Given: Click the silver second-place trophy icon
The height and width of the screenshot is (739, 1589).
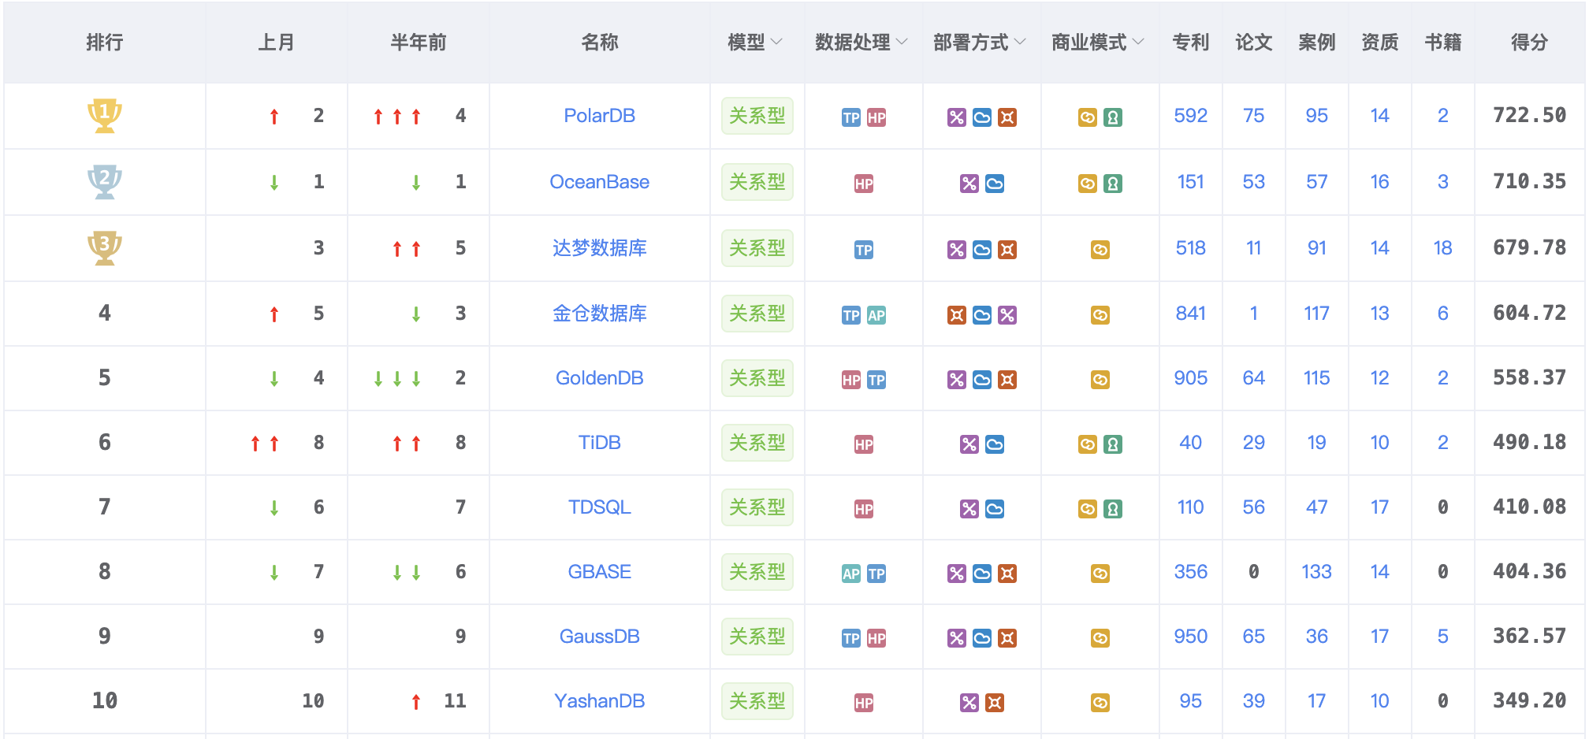Looking at the screenshot, I should pos(104,181).
